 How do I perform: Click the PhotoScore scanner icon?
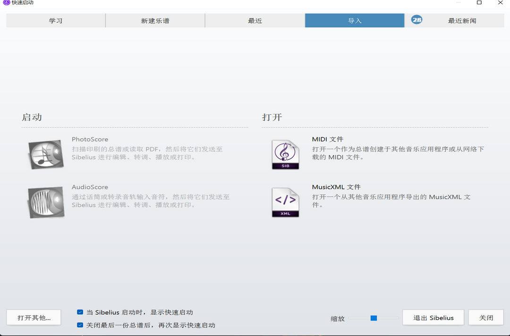[x=46, y=155]
